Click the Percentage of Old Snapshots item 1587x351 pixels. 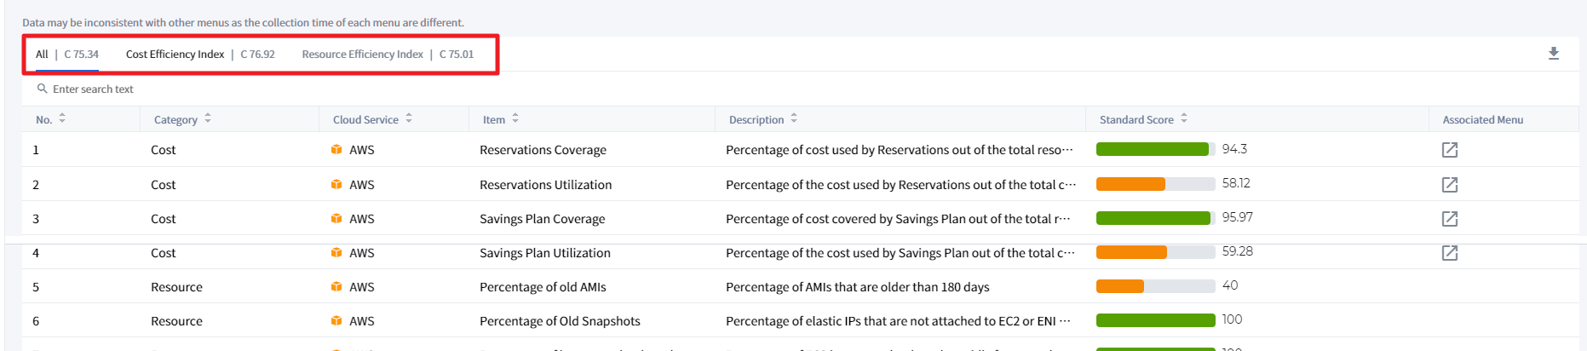point(560,321)
